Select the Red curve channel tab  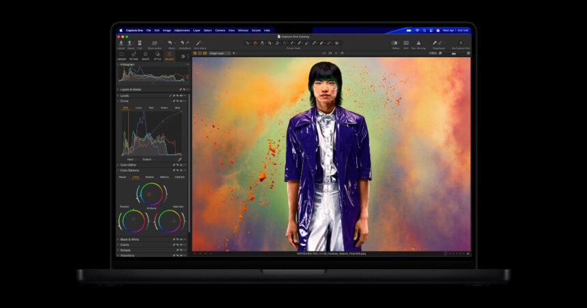(x=152, y=108)
